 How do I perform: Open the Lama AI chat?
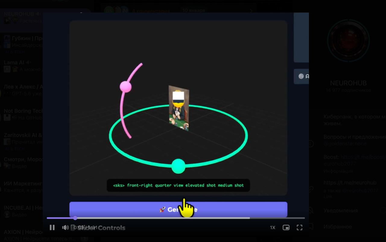pyautogui.click(x=22, y=66)
